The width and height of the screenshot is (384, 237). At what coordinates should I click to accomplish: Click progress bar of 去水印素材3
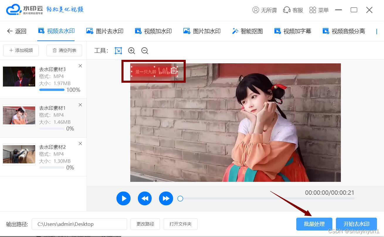(52, 90)
